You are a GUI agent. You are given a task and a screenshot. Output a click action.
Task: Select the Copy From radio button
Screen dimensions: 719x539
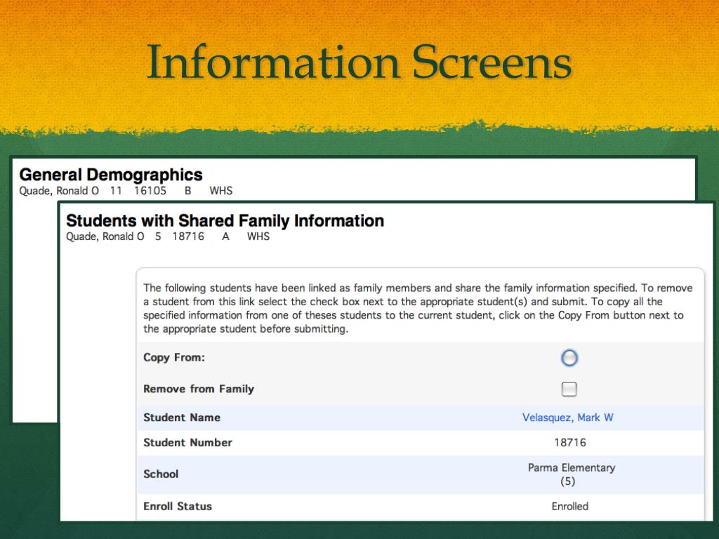click(569, 358)
